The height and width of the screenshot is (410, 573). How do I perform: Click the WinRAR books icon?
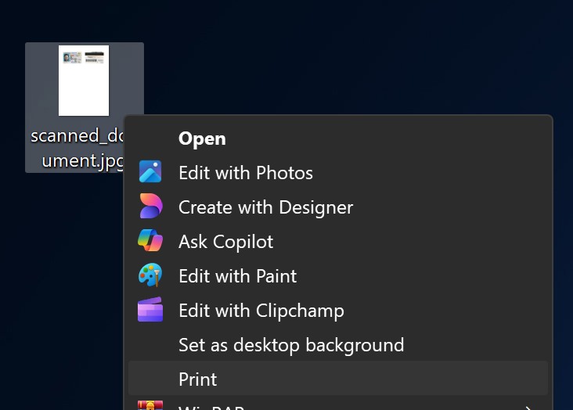[150, 405]
